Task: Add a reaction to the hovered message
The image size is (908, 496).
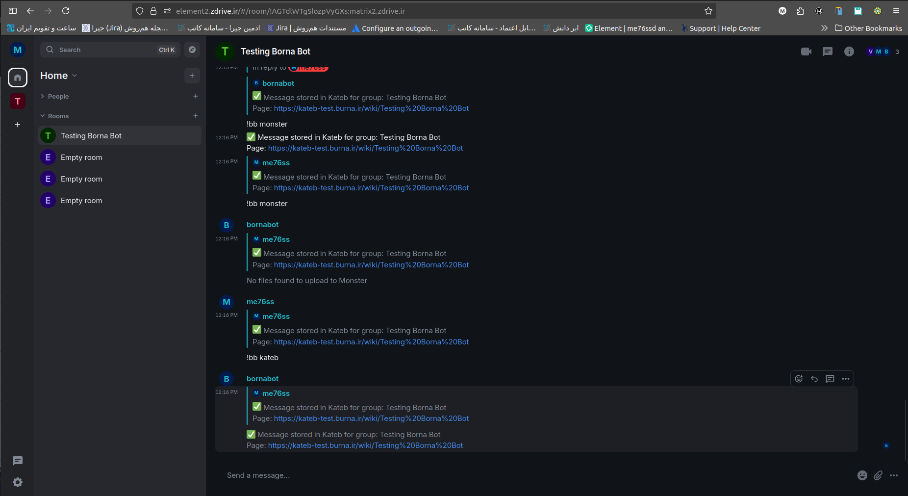Action: (799, 379)
